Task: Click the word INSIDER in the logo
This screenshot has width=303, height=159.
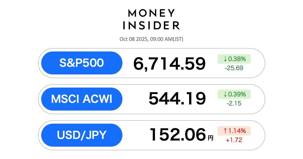Action: point(151,25)
